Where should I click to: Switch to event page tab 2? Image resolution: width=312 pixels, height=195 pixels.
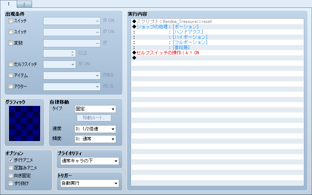24,4
